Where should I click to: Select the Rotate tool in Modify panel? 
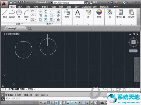pos(46,11)
